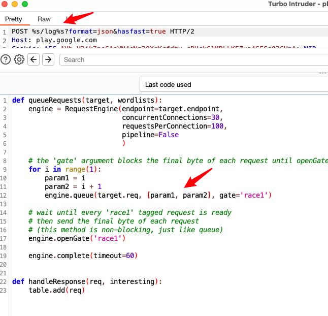Click 'wait until every race1 tagged' comment

[x=130, y=213]
